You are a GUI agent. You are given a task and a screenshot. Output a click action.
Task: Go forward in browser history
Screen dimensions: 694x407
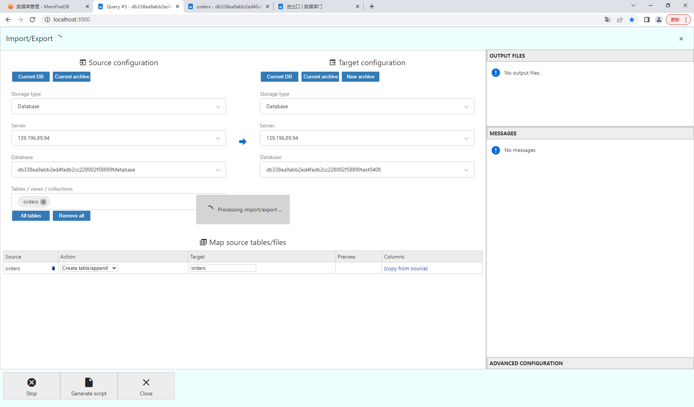[20, 20]
